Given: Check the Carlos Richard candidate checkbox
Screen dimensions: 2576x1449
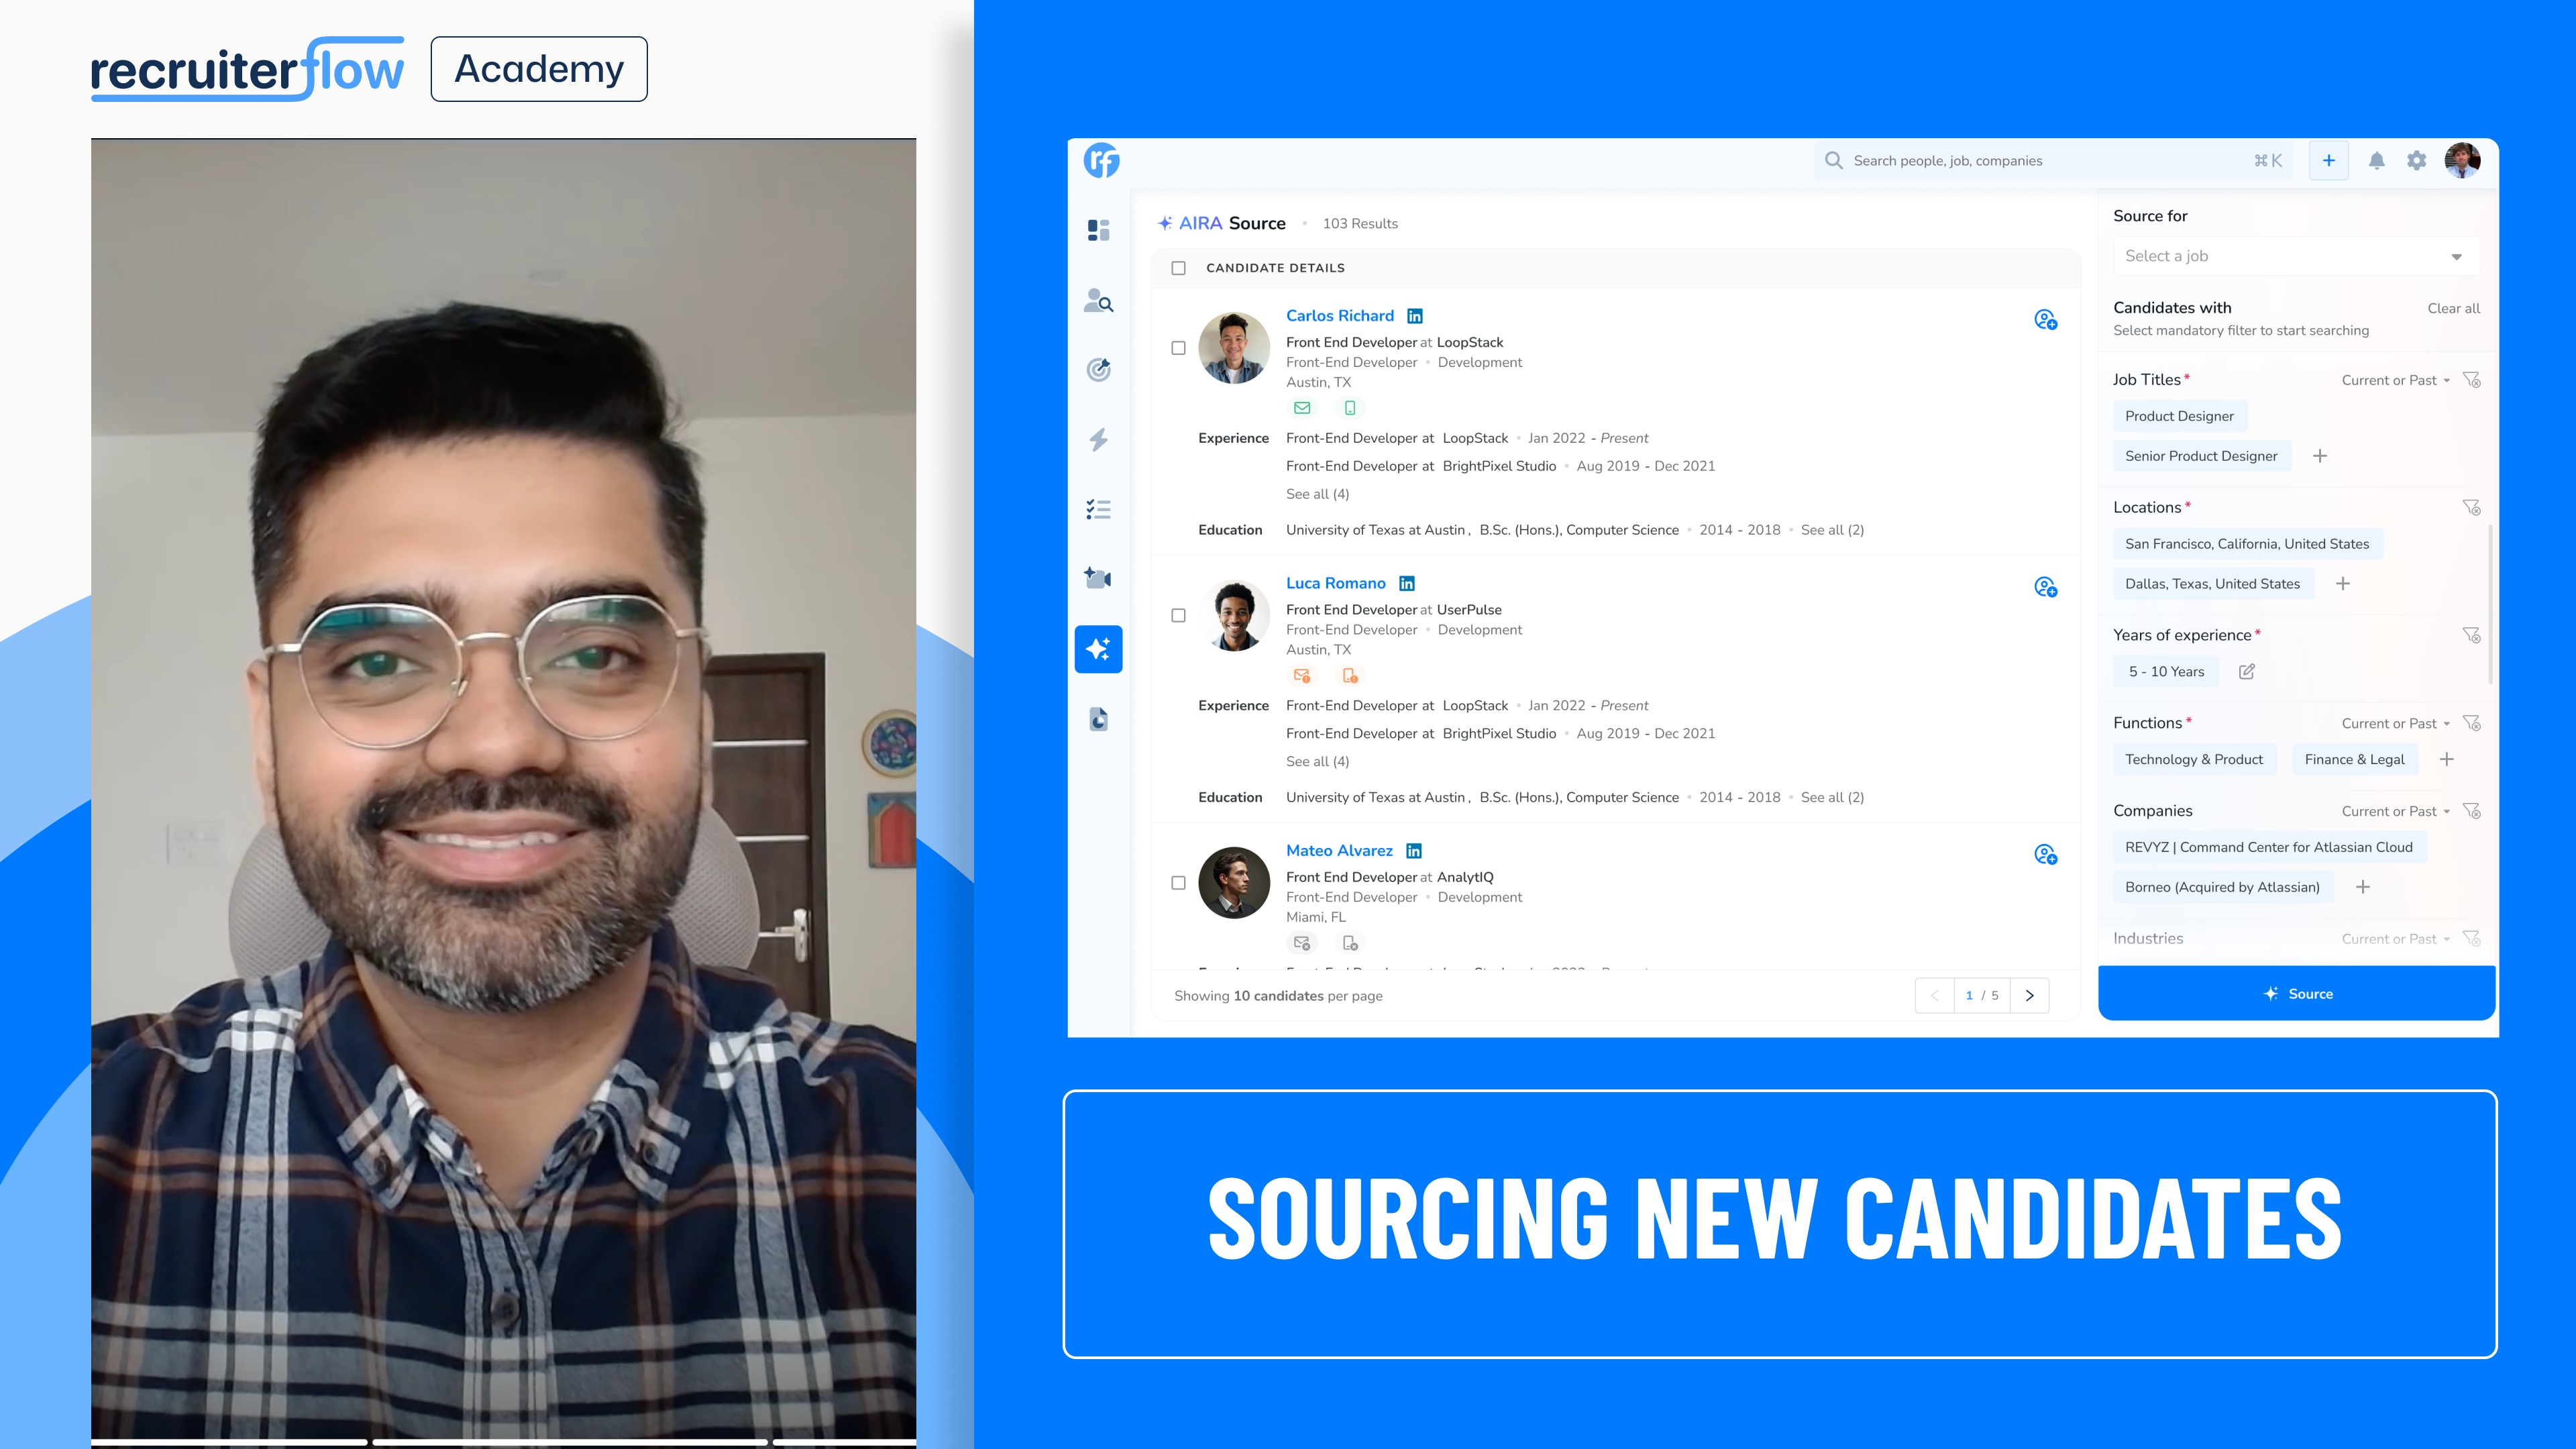Looking at the screenshot, I should (1178, 348).
